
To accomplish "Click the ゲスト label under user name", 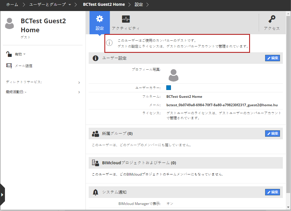I will [25, 37].
